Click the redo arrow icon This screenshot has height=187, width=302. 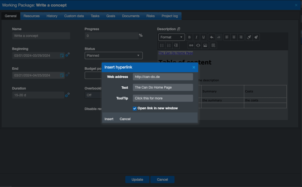pos(218,37)
